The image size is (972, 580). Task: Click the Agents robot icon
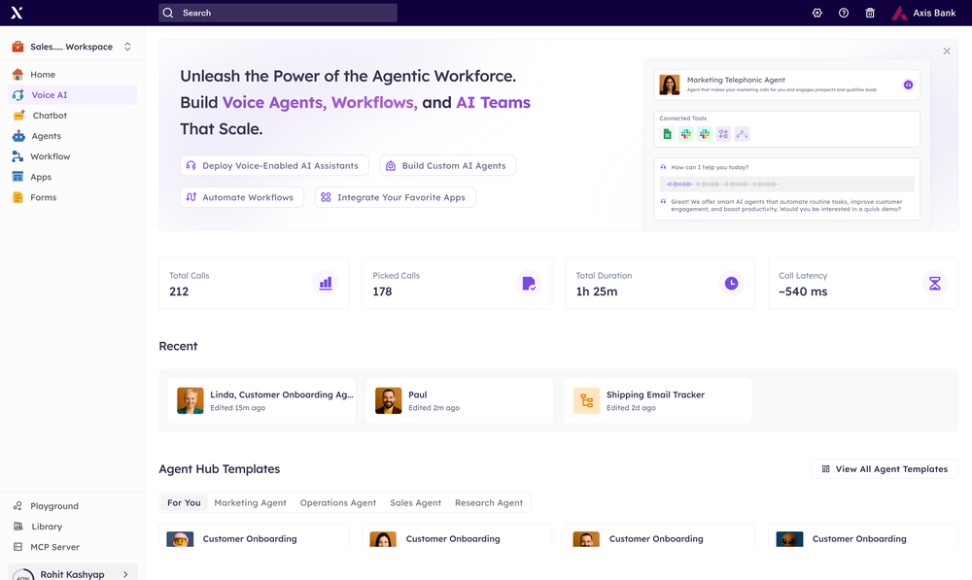coord(18,136)
